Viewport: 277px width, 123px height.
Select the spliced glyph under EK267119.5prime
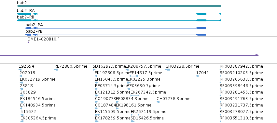[x=135, y=115]
